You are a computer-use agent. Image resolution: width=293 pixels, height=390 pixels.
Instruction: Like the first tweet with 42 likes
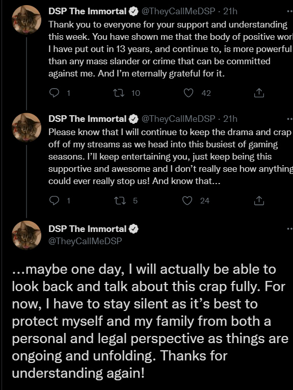click(189, 93)
